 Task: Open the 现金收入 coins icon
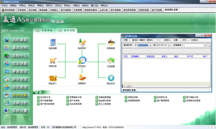tap(53, 78)
